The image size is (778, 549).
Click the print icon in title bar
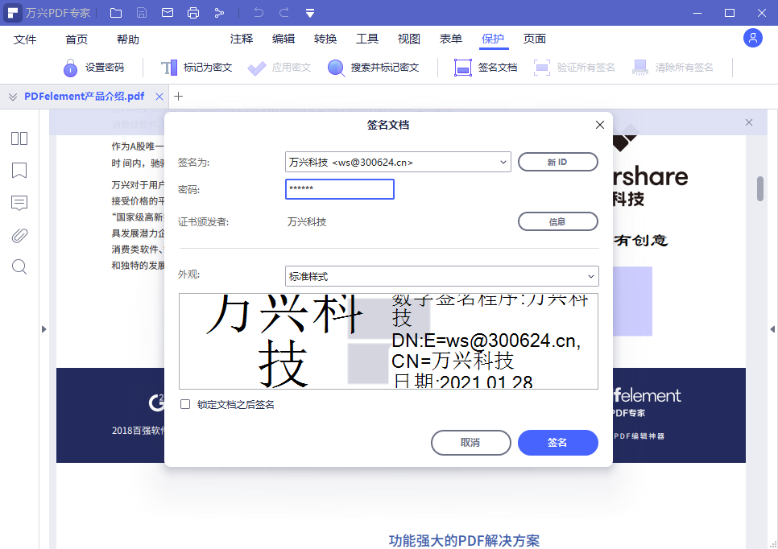click(193, 12)
